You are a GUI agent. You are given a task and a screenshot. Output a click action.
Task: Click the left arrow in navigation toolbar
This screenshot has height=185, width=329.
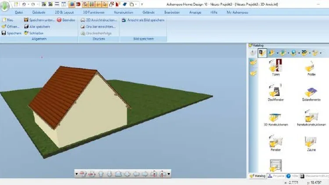coord(136,174)
